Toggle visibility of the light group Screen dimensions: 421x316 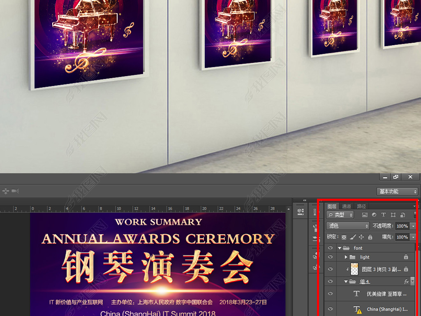[x=330, y=257]
